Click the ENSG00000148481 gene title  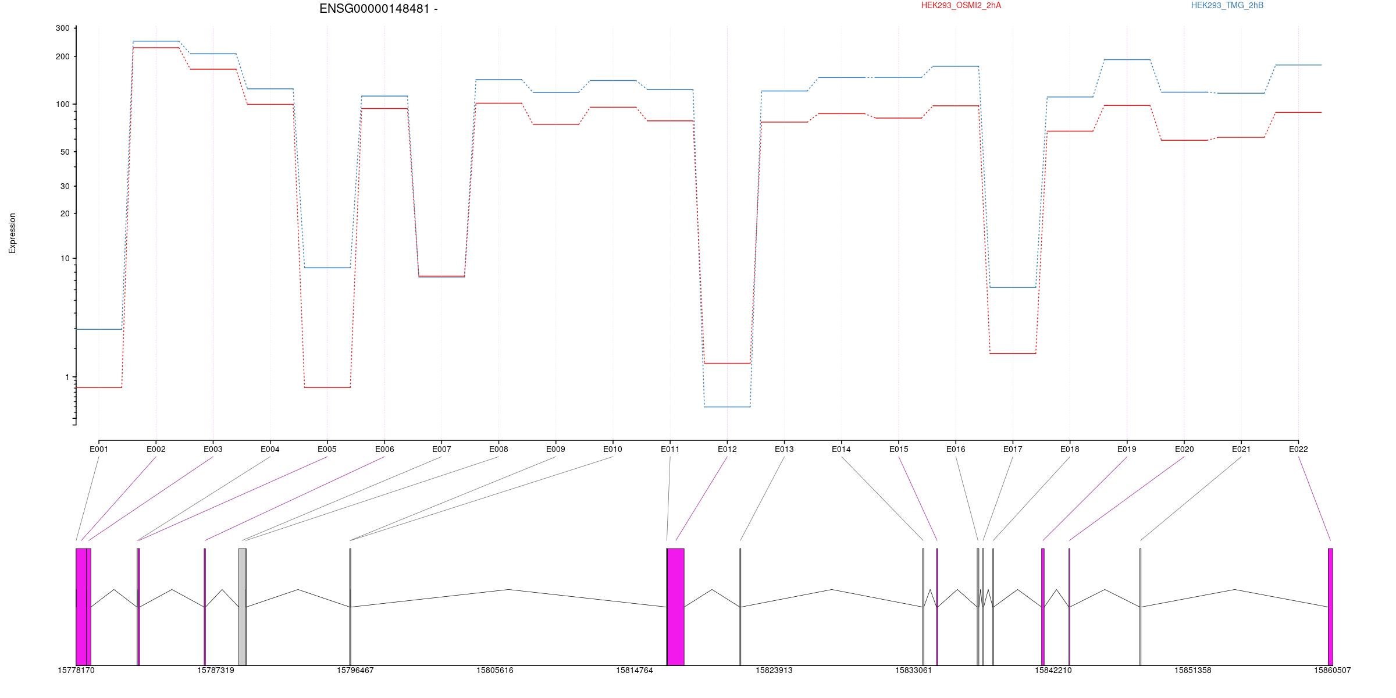pos(379,9)
